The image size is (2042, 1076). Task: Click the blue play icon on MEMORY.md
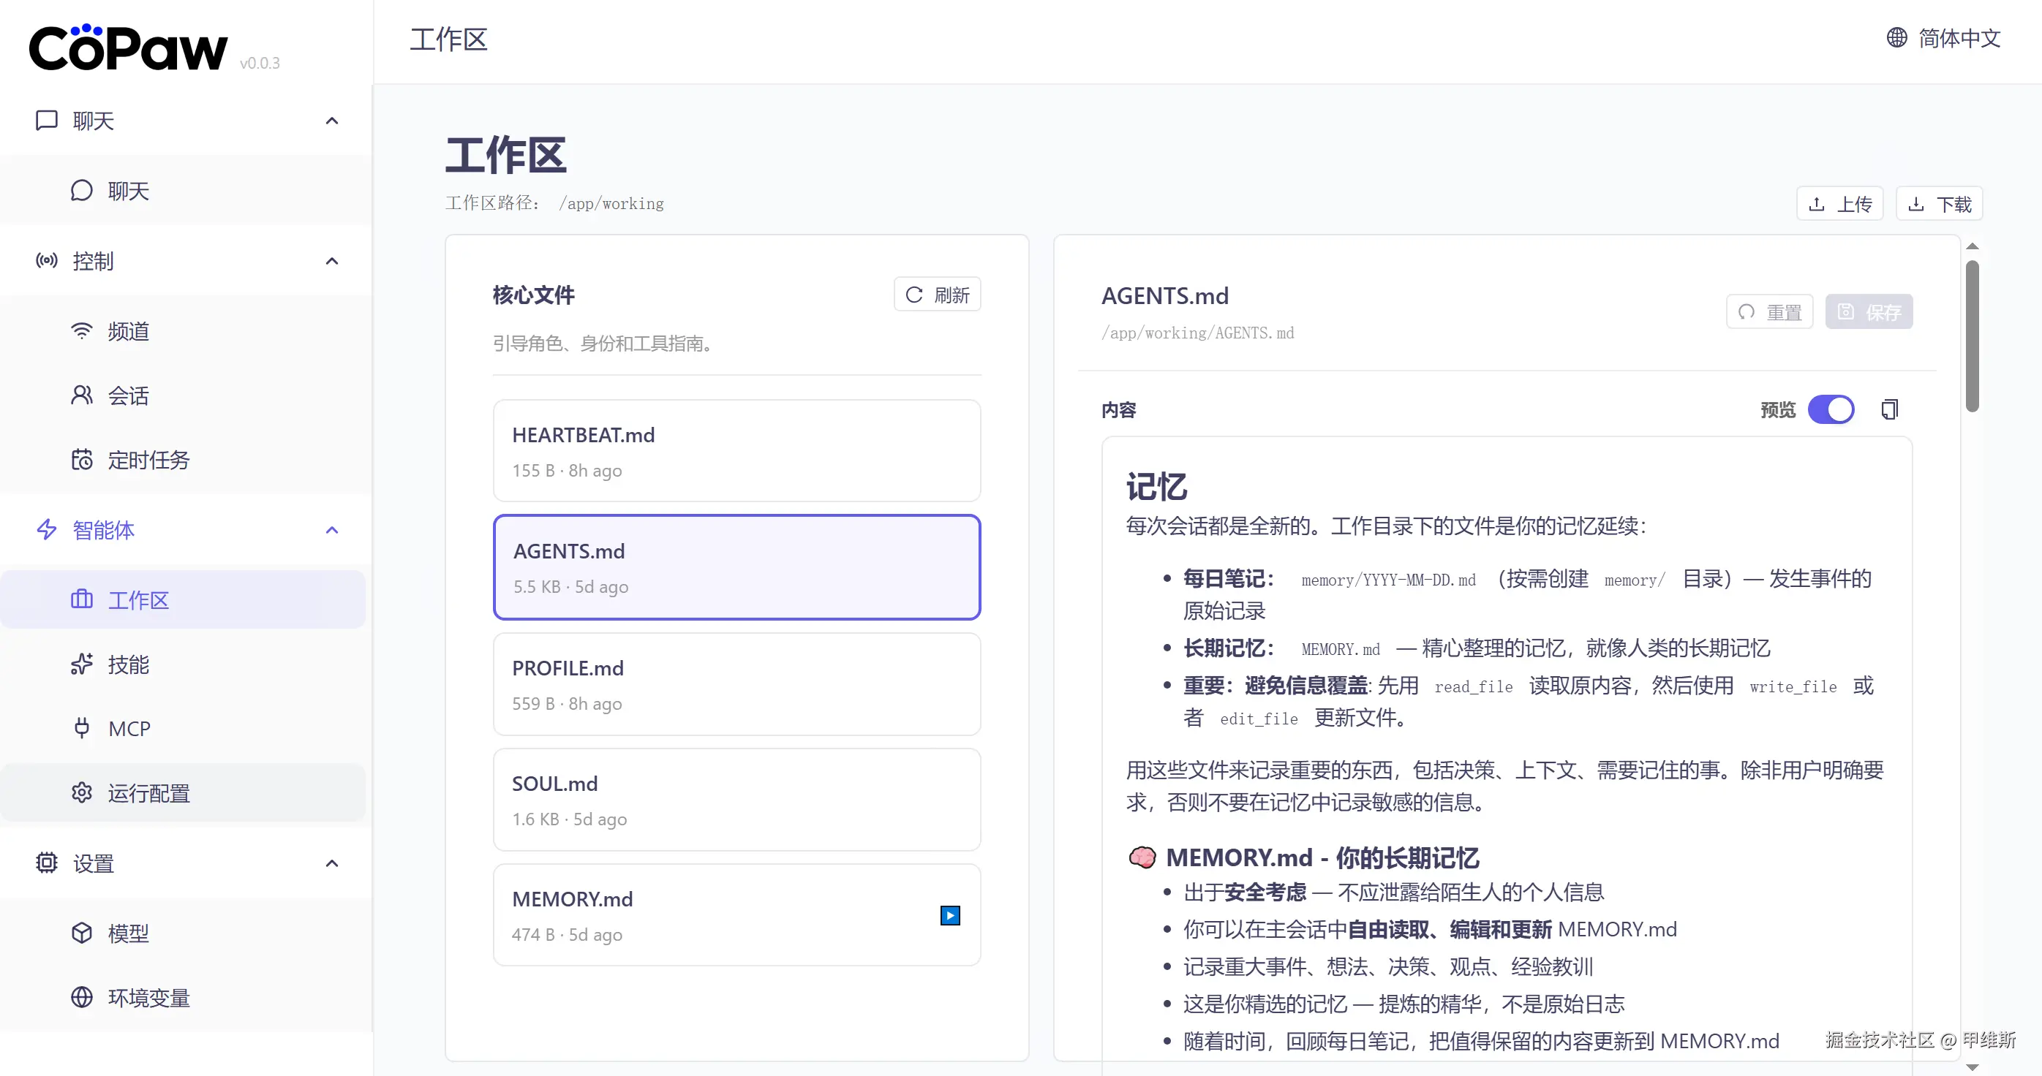[x=949, y=915]
